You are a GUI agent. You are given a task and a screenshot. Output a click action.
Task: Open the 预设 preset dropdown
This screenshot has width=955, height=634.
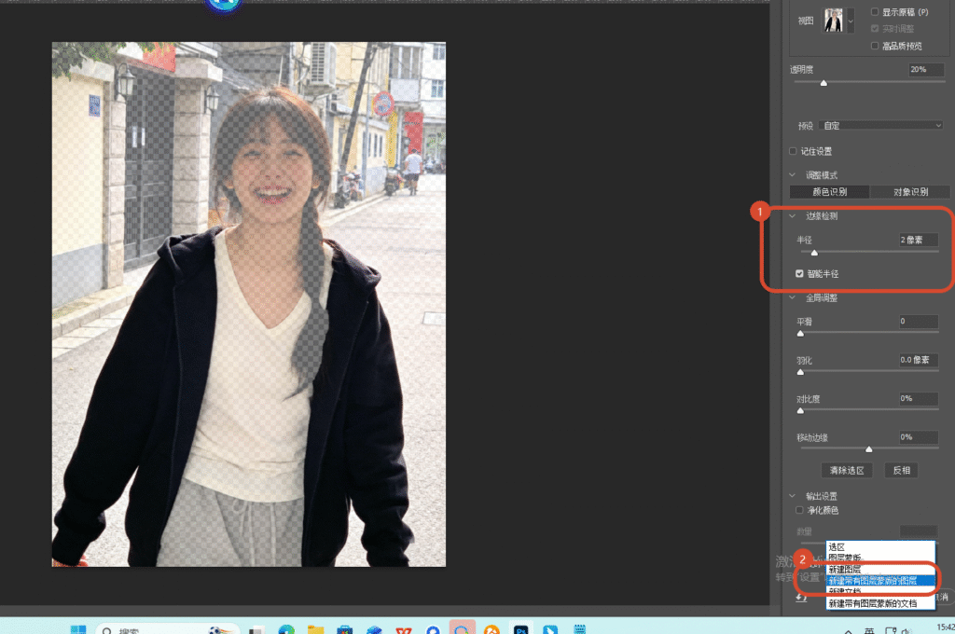click(881, 126)
